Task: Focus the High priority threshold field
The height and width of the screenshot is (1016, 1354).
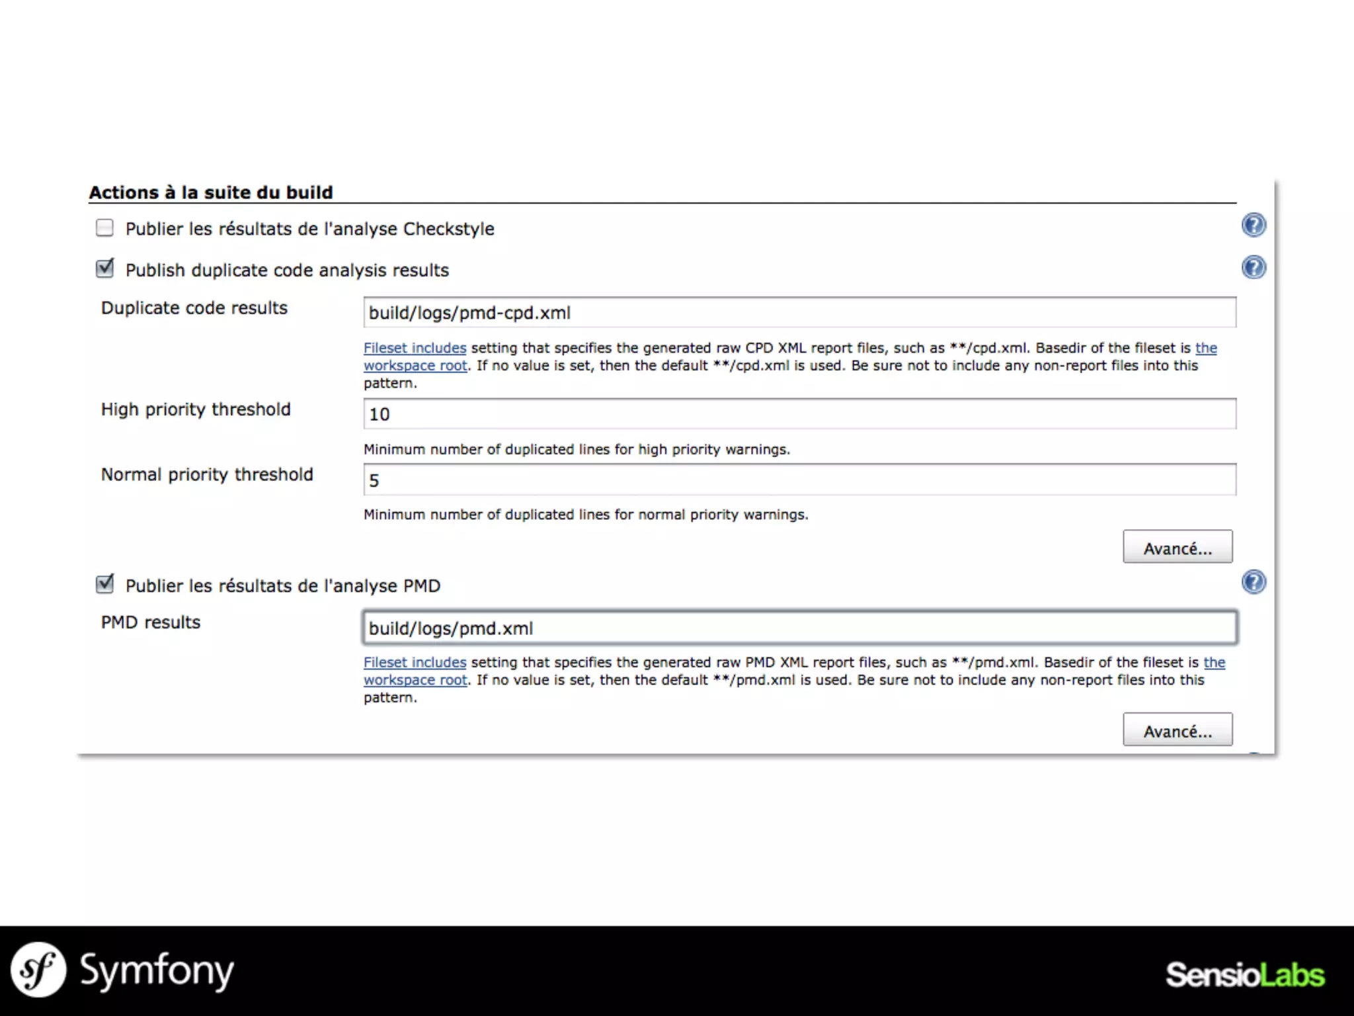Action: click(x=799, y=414)
